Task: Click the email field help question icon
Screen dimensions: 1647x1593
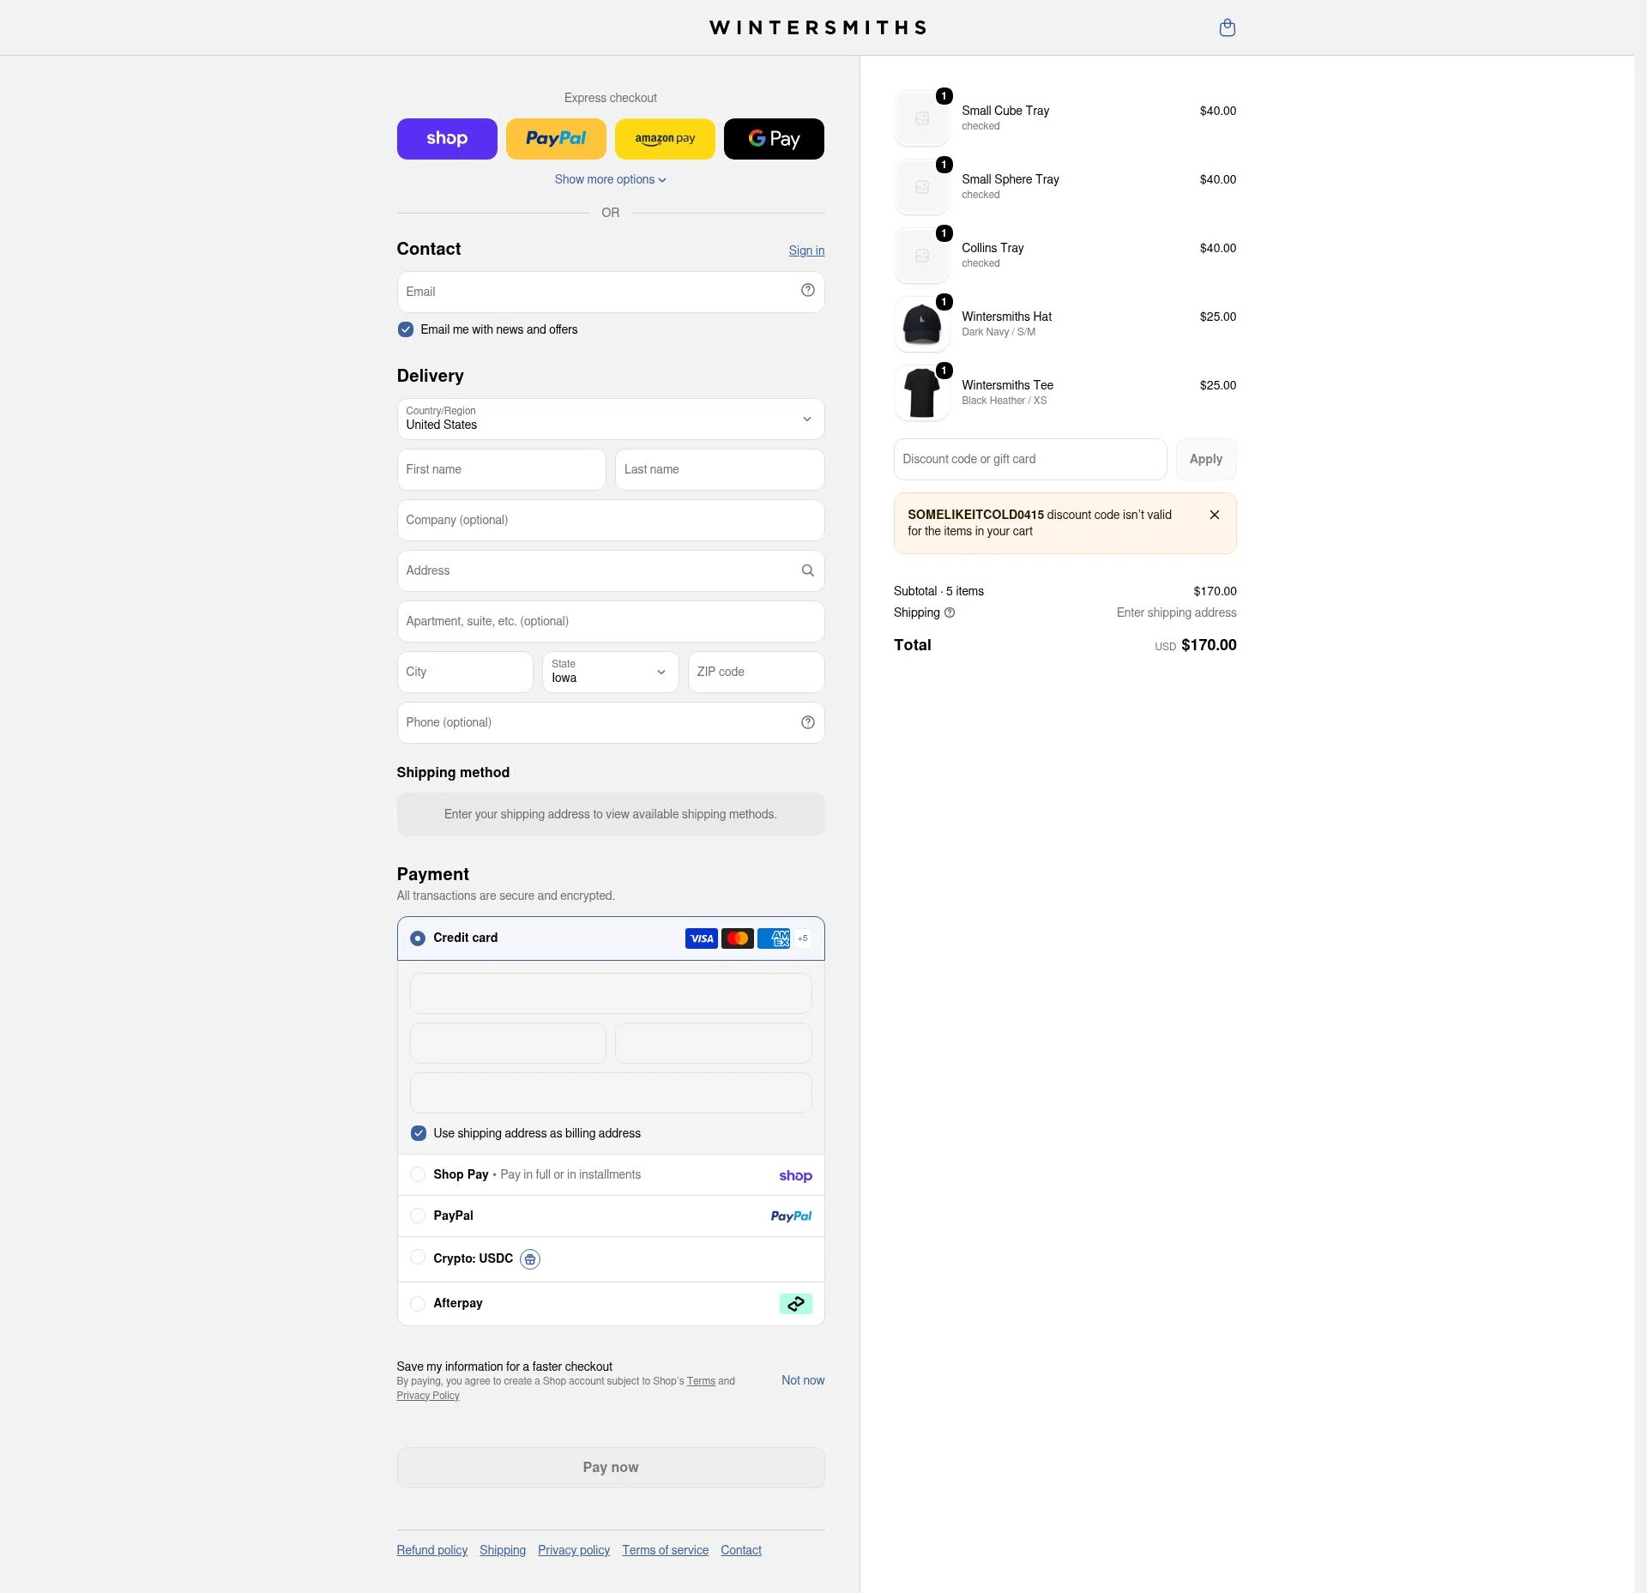Action: pyautogui.click(x=807, y=291)
